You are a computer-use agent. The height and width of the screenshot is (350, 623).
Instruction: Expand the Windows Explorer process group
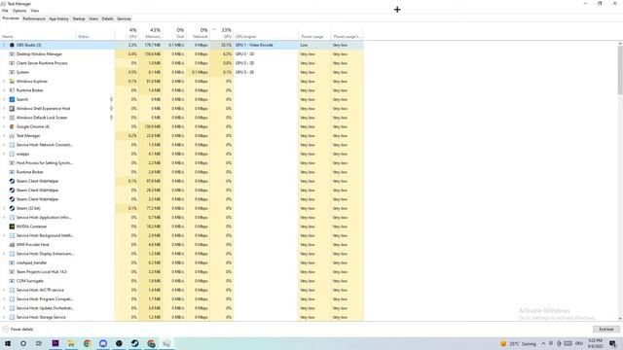point(4,82)
